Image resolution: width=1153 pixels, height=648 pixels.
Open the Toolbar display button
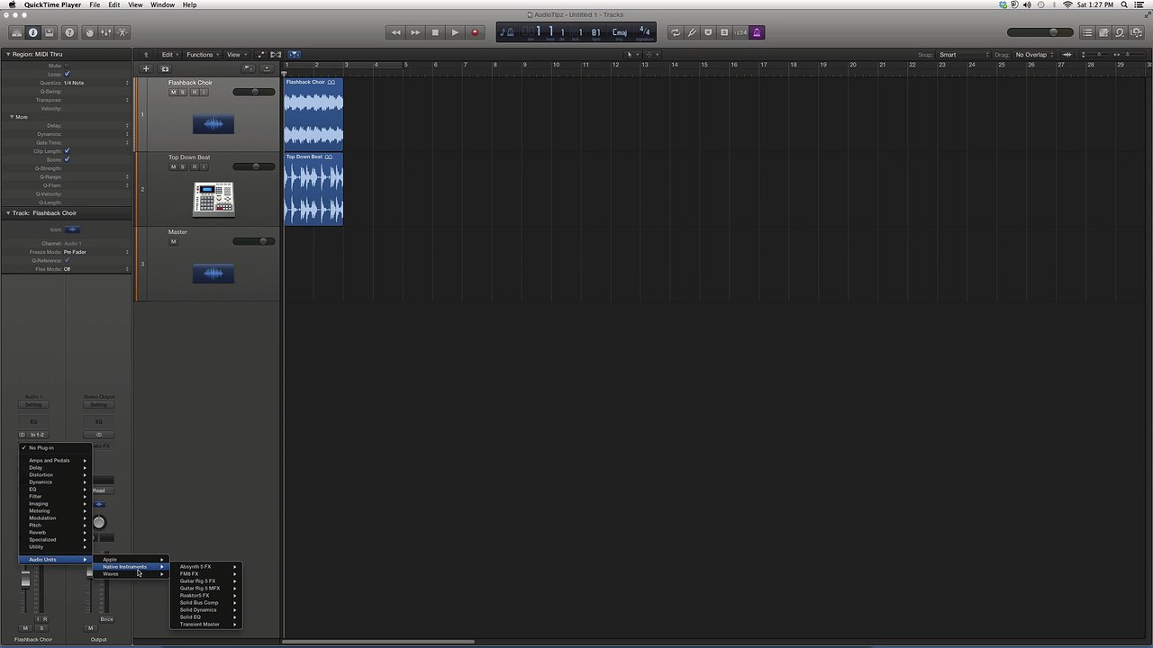[x=50, y=32]
